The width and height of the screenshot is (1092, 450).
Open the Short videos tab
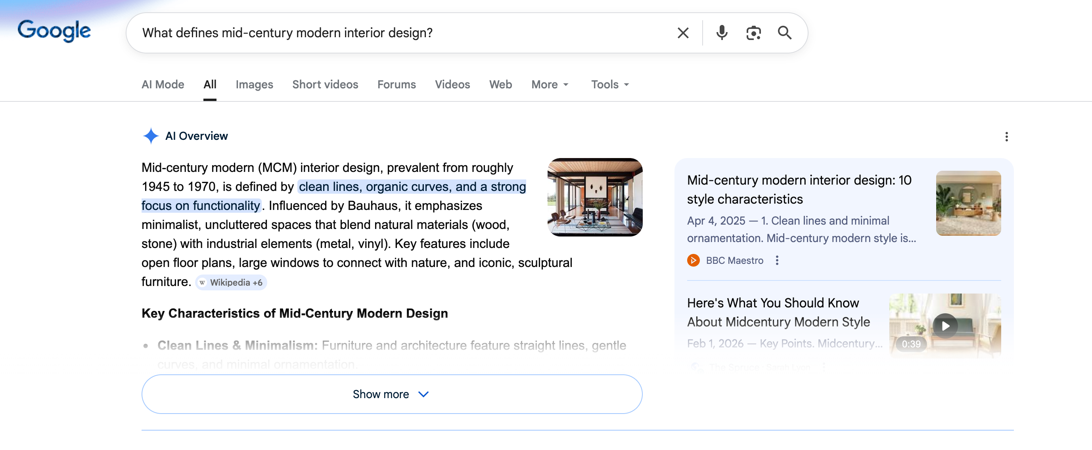click(x=325, y=85)
